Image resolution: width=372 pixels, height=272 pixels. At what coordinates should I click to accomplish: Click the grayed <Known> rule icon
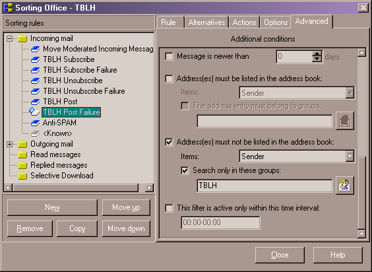36,133
